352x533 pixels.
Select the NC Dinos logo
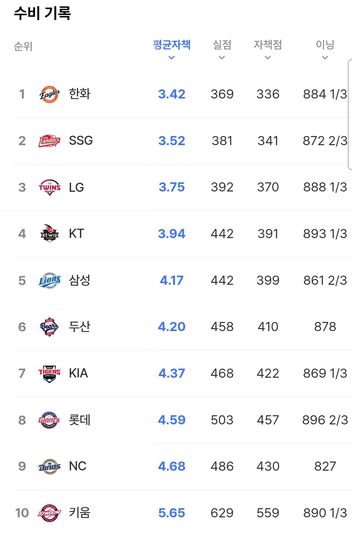[x=50, y=466]
